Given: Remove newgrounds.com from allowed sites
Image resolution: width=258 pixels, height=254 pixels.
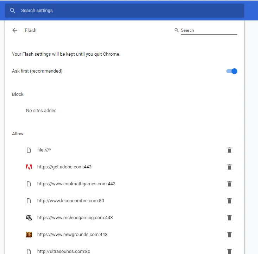Looking at the screenshot, I should point(229,235).
